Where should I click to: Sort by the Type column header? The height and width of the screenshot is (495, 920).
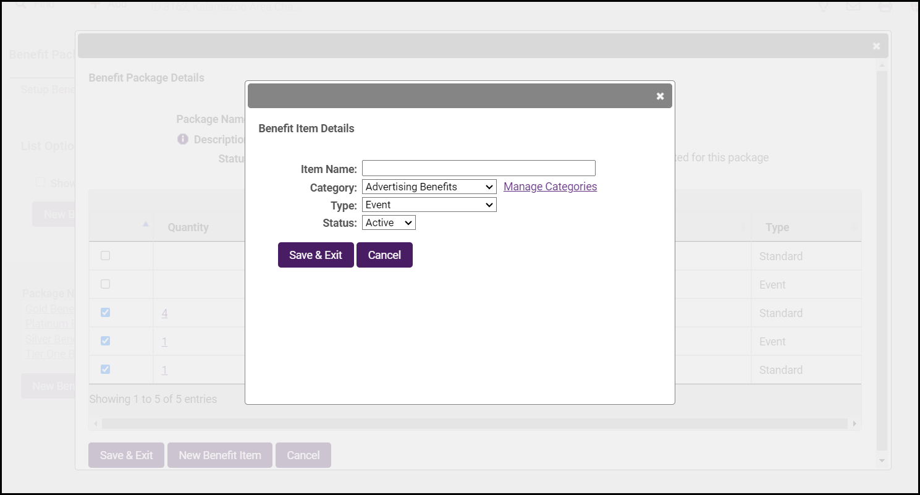click(x=777, y=227)
